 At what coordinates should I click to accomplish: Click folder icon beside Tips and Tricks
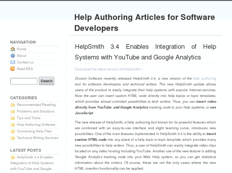13,118
